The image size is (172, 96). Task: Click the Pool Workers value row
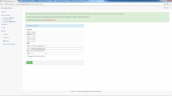coord(7,20)
